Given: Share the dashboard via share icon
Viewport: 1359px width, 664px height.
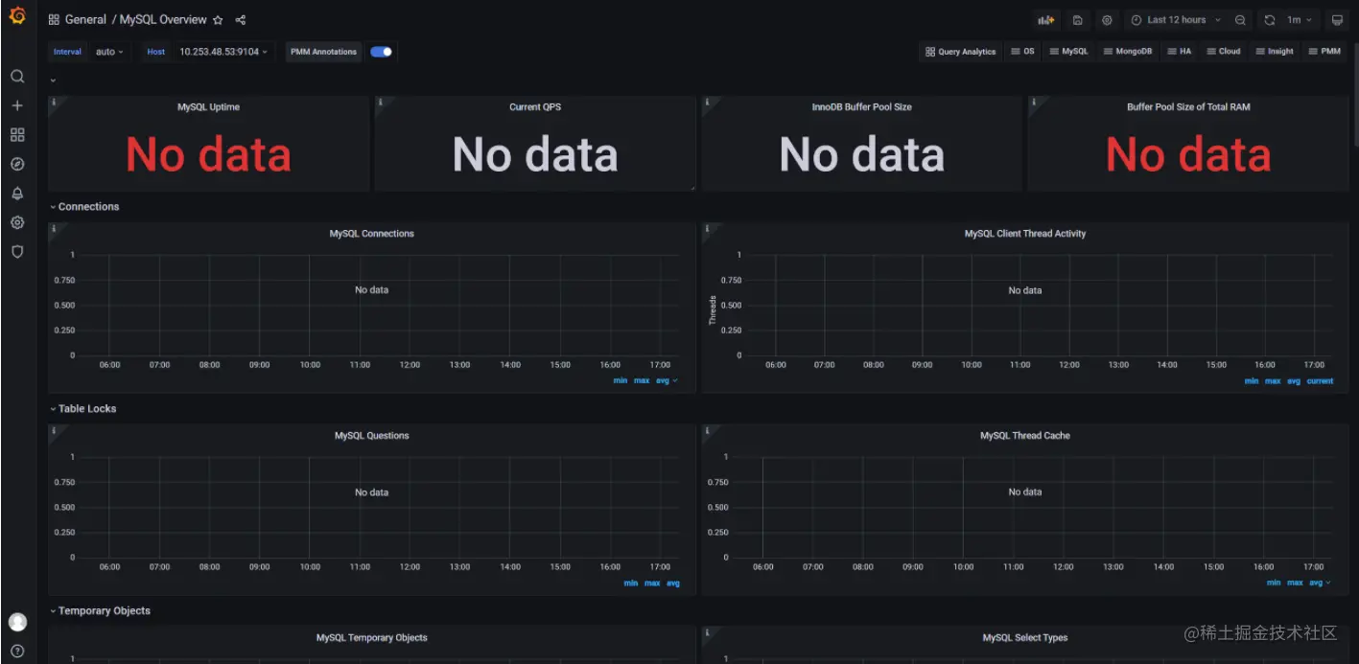Looking at the screenshot, I should pos(240,20).
